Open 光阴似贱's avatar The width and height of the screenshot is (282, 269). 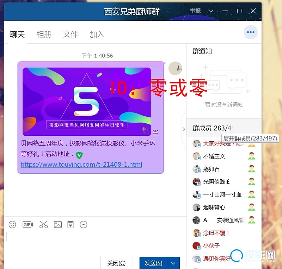tap(196, 181)
